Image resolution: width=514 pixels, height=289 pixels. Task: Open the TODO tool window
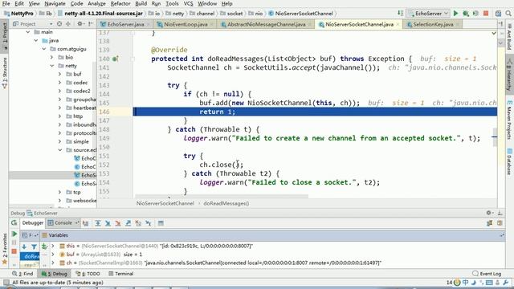point(88,274)
